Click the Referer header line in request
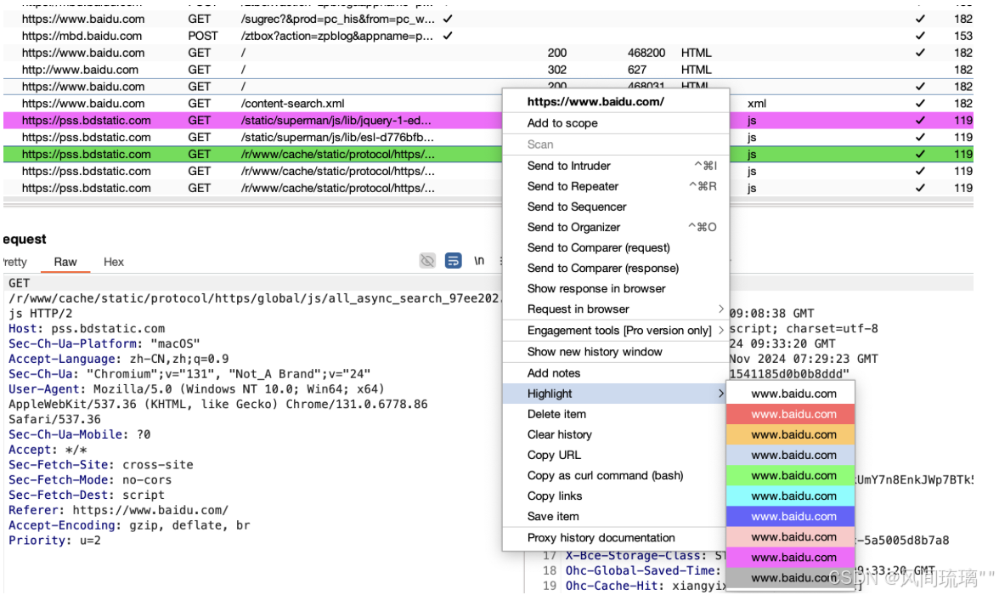999x595 pixels. pyautogui.click(x=118, y=510)
